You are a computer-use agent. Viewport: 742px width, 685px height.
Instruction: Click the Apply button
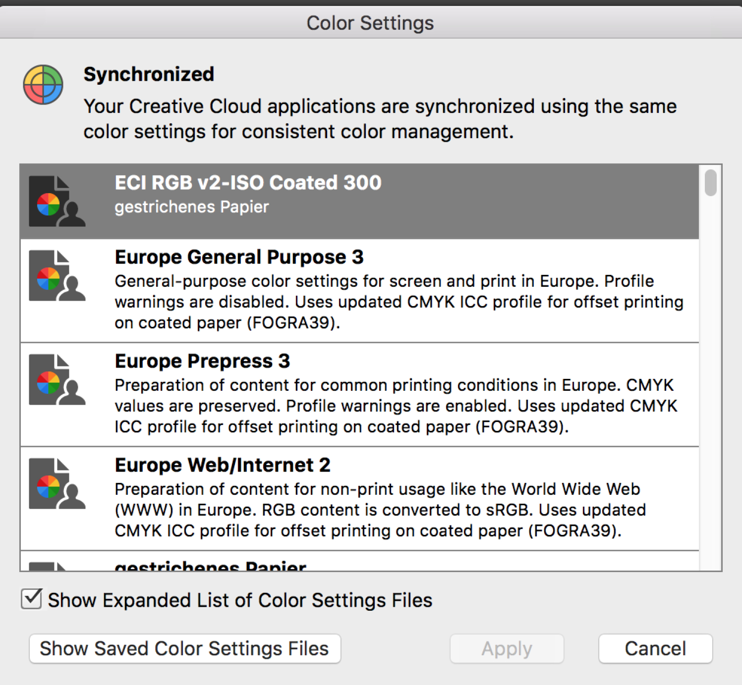coord(507,648)
